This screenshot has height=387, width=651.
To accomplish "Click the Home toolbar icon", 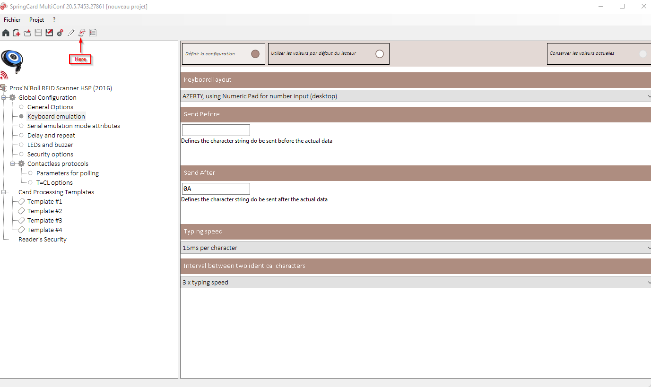I will click(x=5, y=33).
